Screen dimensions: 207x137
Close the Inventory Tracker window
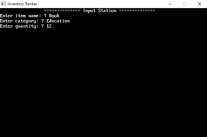pyautogui.click(x=200, y=4)
